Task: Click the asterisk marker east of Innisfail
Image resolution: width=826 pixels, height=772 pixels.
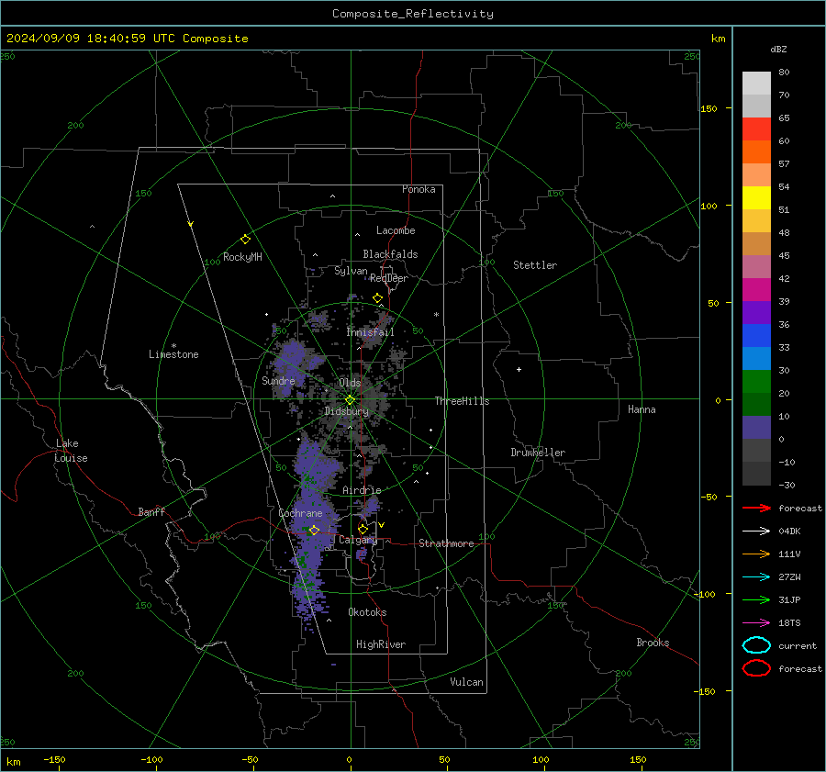Action: tap(436, 315)
